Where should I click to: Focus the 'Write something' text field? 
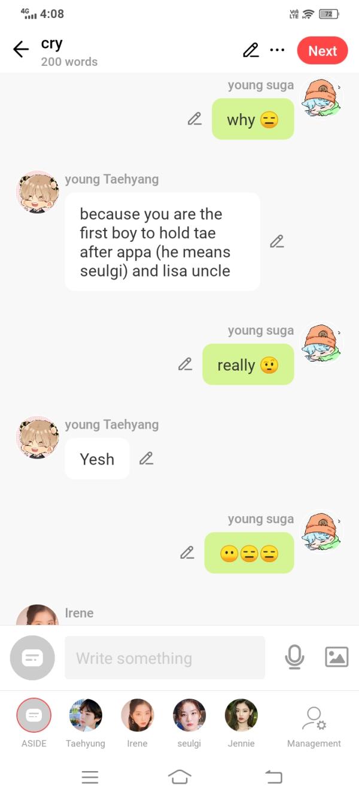pos(165,658)
